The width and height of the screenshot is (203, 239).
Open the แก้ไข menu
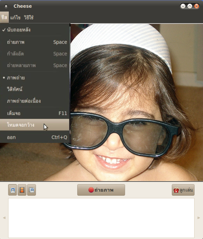click(15, 18)
